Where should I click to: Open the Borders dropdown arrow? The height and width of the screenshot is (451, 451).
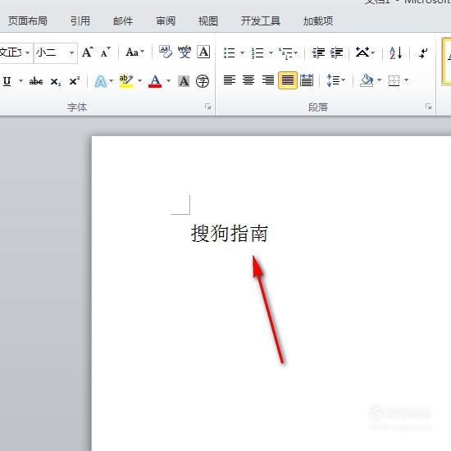coord(406,80)
